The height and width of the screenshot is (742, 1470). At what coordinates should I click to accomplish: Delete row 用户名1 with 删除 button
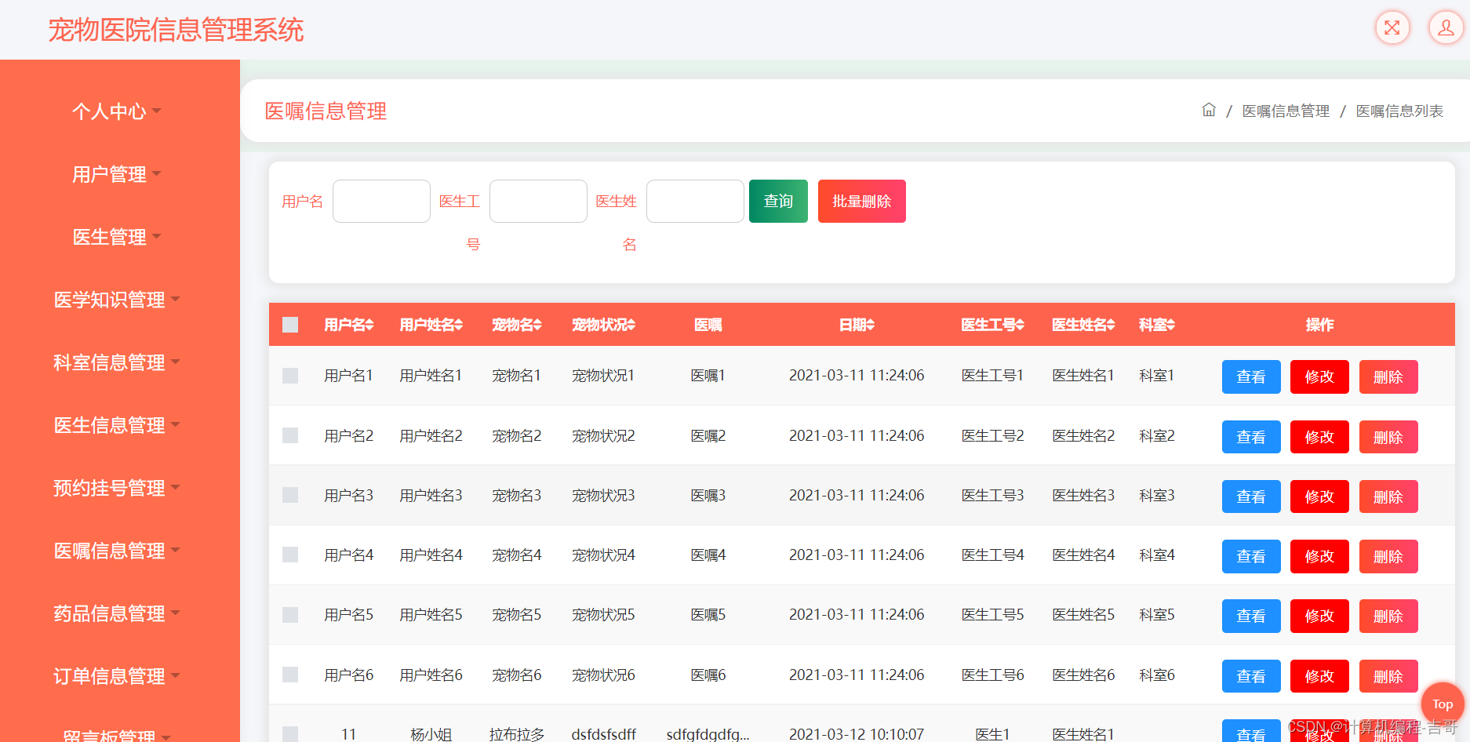coord(1388,376)
